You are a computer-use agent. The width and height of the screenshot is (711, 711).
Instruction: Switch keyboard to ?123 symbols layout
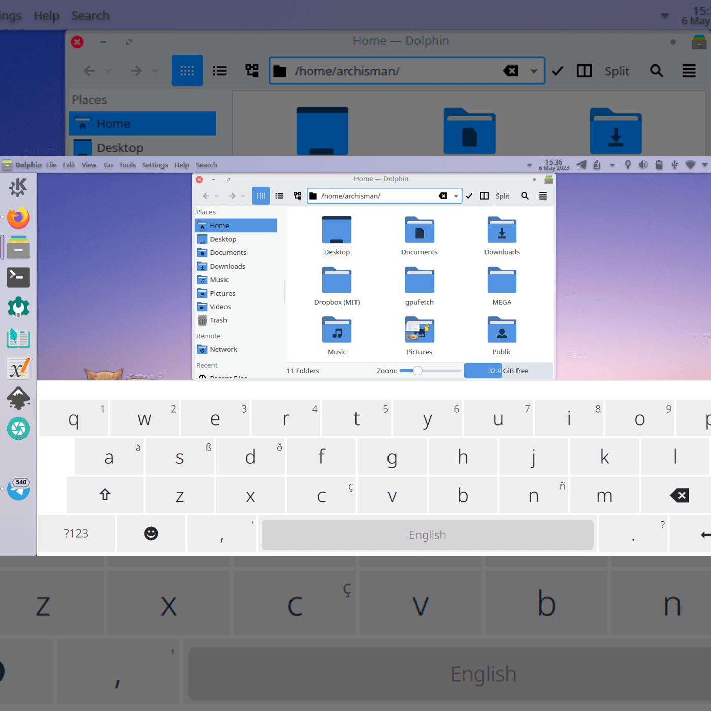tap(76, 533)
